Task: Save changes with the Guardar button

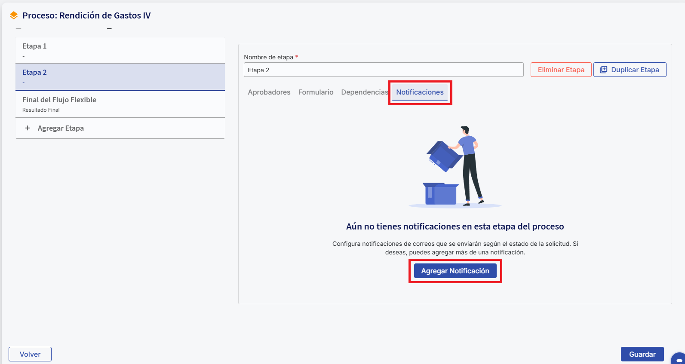Action: [642, 354]
